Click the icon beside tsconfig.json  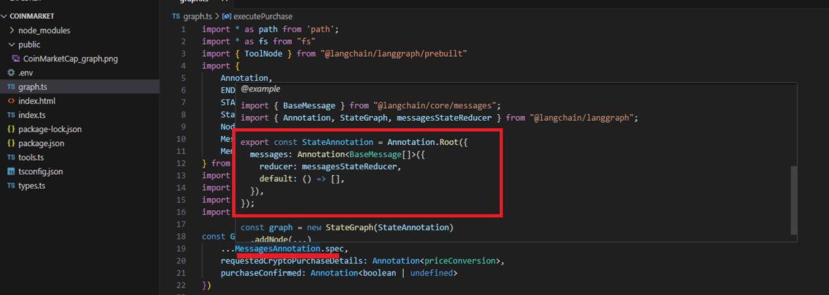(11, 172)
